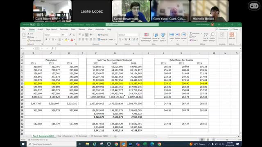Viewport: 262px width, 147px height.
Task: Click Select All corner of the sheet
Action: pos(23,53)
